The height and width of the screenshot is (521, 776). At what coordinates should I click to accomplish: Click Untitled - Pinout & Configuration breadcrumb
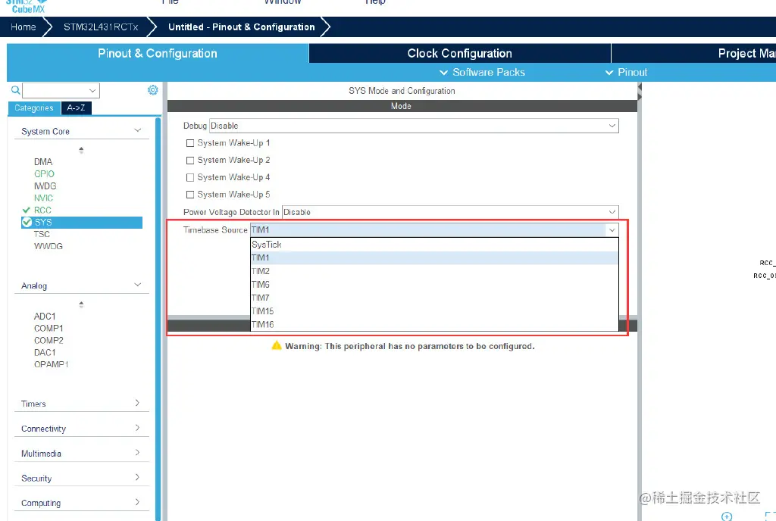point(242,27)
